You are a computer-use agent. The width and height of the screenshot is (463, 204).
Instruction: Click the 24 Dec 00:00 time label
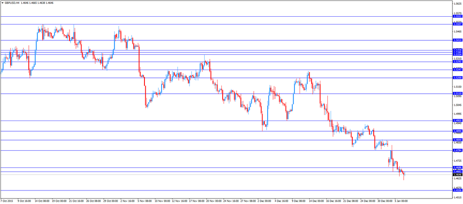(368, 201)
